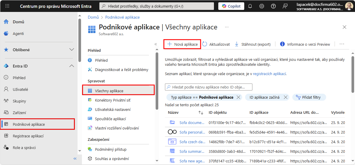Click Aktualizovat to refresh the list
The image size is (355, 165).
[216, 44]
